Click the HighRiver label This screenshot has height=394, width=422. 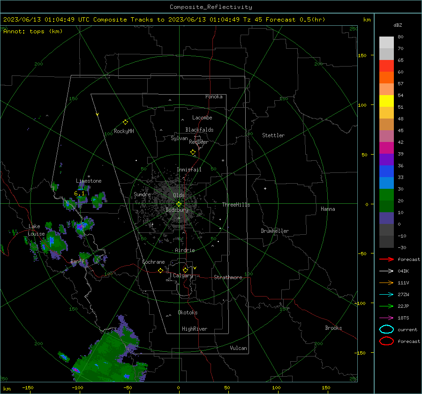195,329
